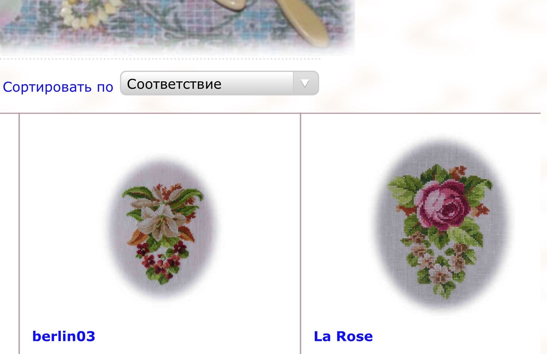Click the Сортировать по label
Image resolution: width=547 pixels, height=354 pixels.
click(58, 87)
